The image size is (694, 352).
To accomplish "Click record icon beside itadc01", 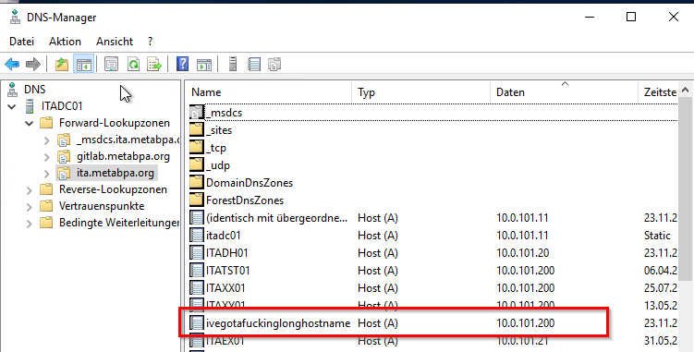I will point(197,235).
